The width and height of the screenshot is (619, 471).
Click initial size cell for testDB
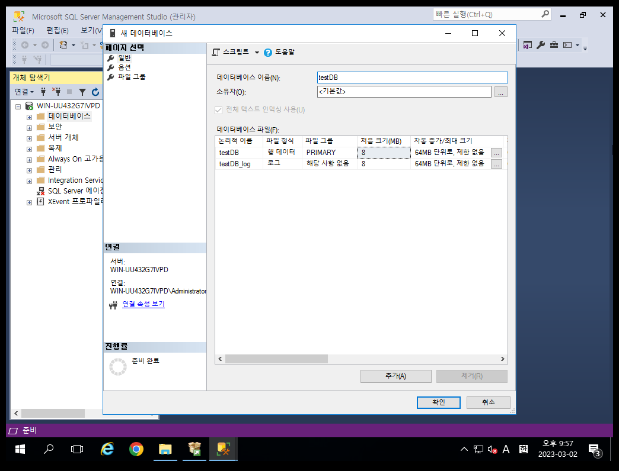point(384,153)
